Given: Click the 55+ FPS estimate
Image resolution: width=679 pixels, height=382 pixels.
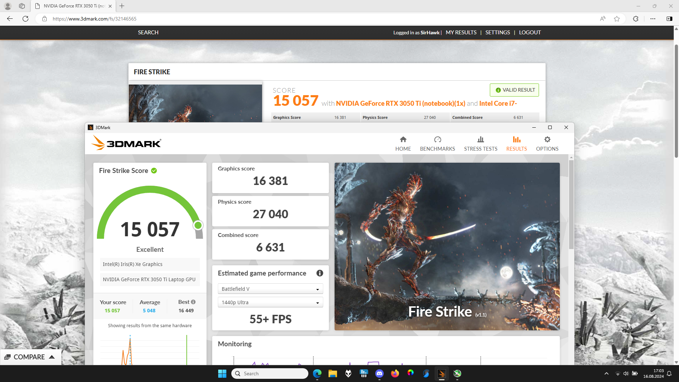Looking at the screenshot, I should [270, 319].
